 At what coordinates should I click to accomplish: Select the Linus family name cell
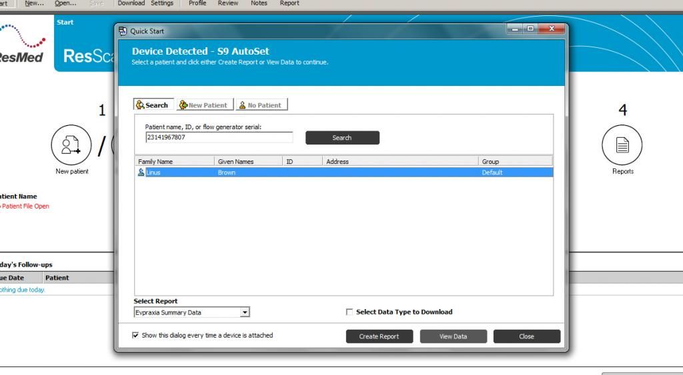click(x=153, y=173)
